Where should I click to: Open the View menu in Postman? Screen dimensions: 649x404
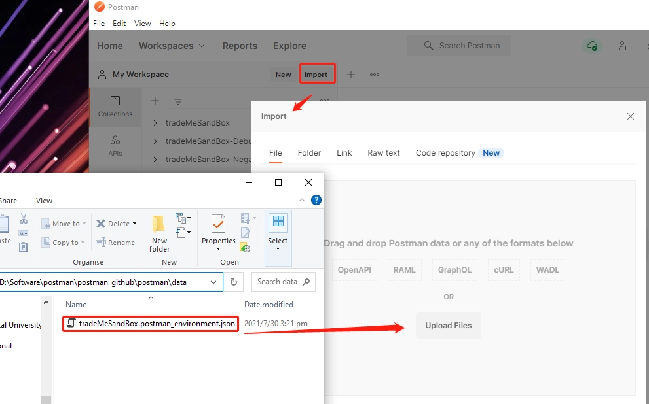click(x=142, y=24)
